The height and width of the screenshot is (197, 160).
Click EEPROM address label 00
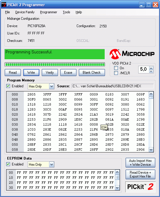[11, 173]
